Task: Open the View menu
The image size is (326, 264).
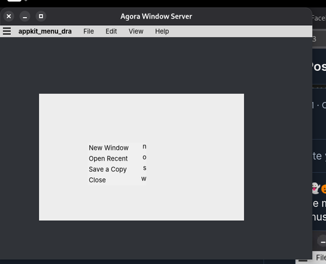Action: click(136, 31)
